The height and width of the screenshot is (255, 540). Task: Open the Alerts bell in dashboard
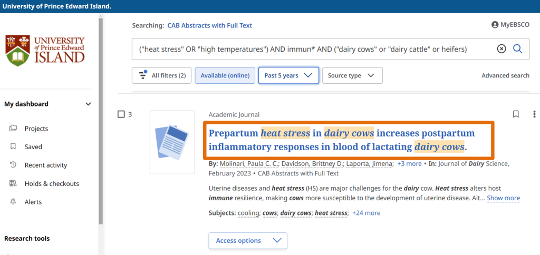(x=14, y=202)
